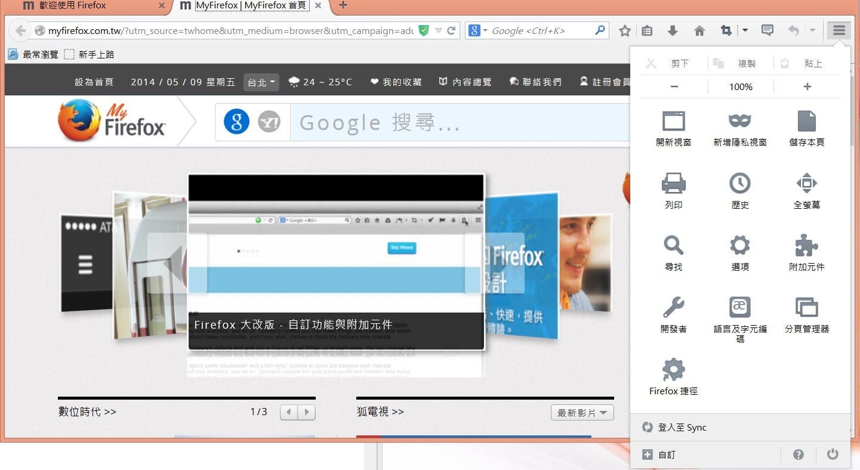
Task: Open dropdown arrow beside undo icon
Action: (812, 30)
